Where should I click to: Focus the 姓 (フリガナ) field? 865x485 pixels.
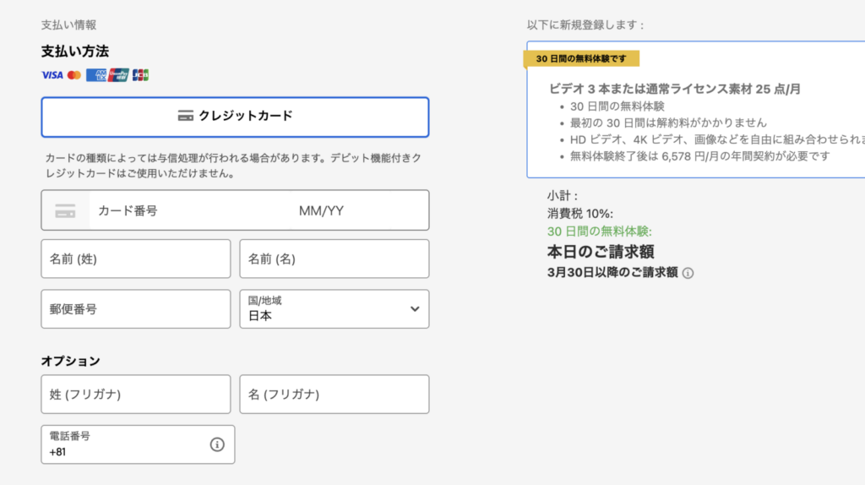pyautogui.click(x=136, y=395)
